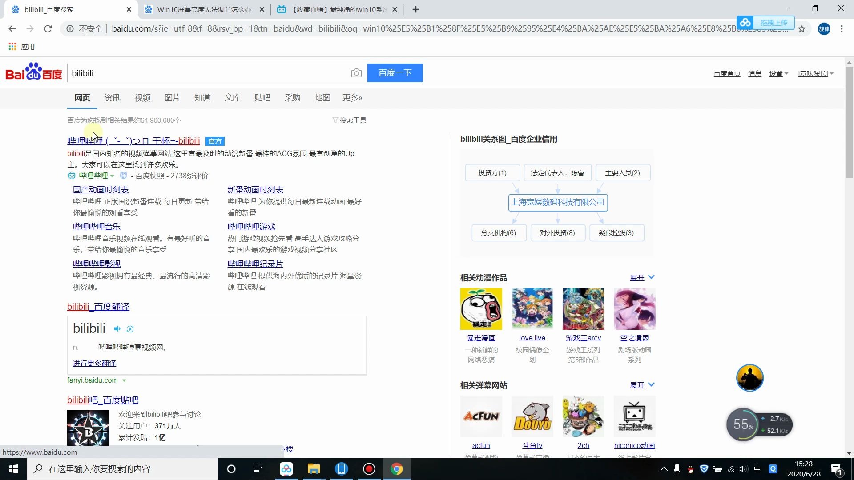Switch to the 图片 results tab
The image size is (854, 480).
[x=173, y=98]
